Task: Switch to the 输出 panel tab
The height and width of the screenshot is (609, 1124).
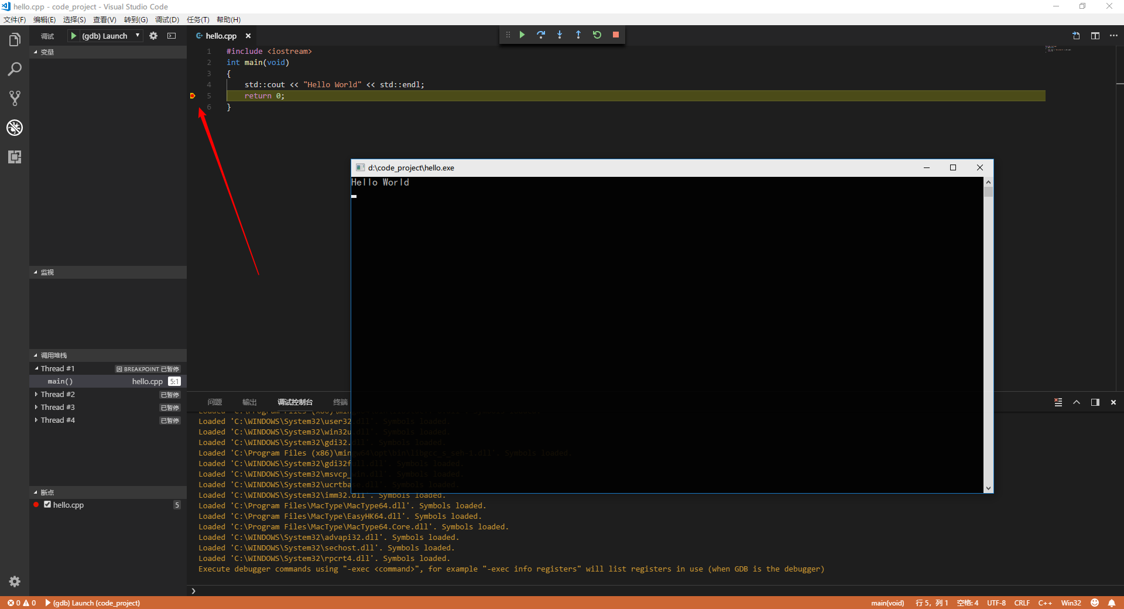Action: coord(249,402)
